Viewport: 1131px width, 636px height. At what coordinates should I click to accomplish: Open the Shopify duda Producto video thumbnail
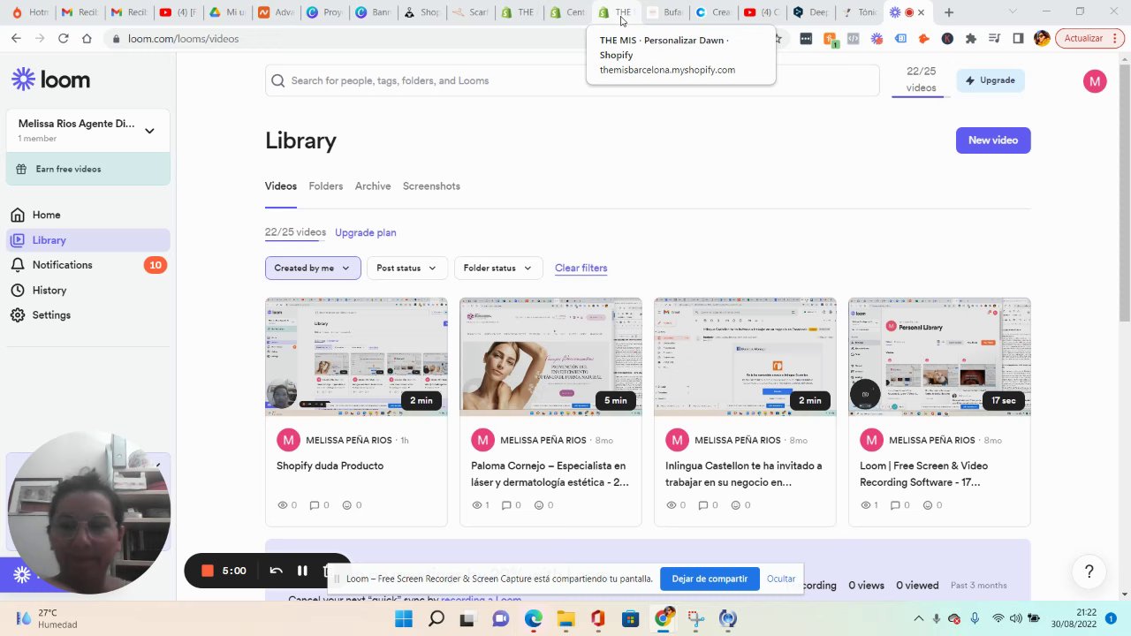click(x=356, y=357)
